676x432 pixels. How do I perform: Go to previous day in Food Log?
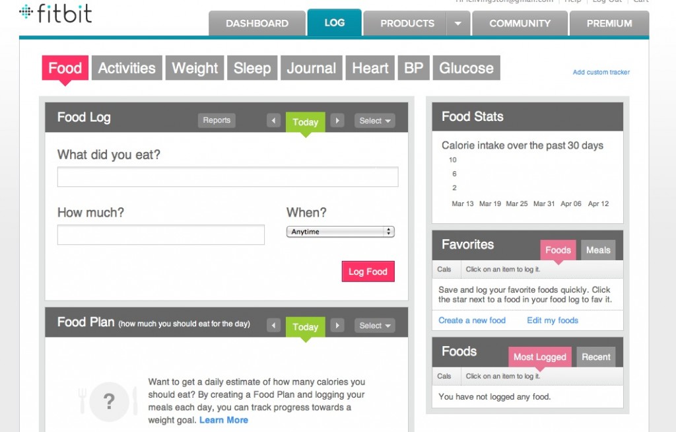pos(273,121)
